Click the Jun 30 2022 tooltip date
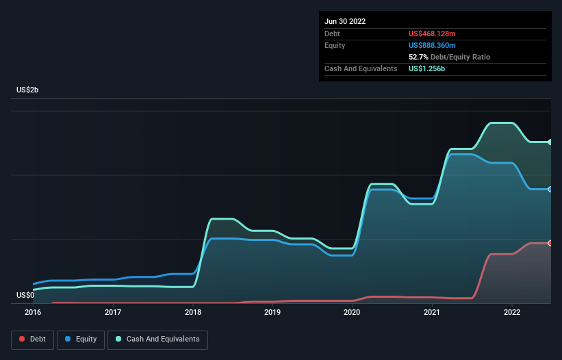This screenshot has height=360, width=562. tap(345, 21)
